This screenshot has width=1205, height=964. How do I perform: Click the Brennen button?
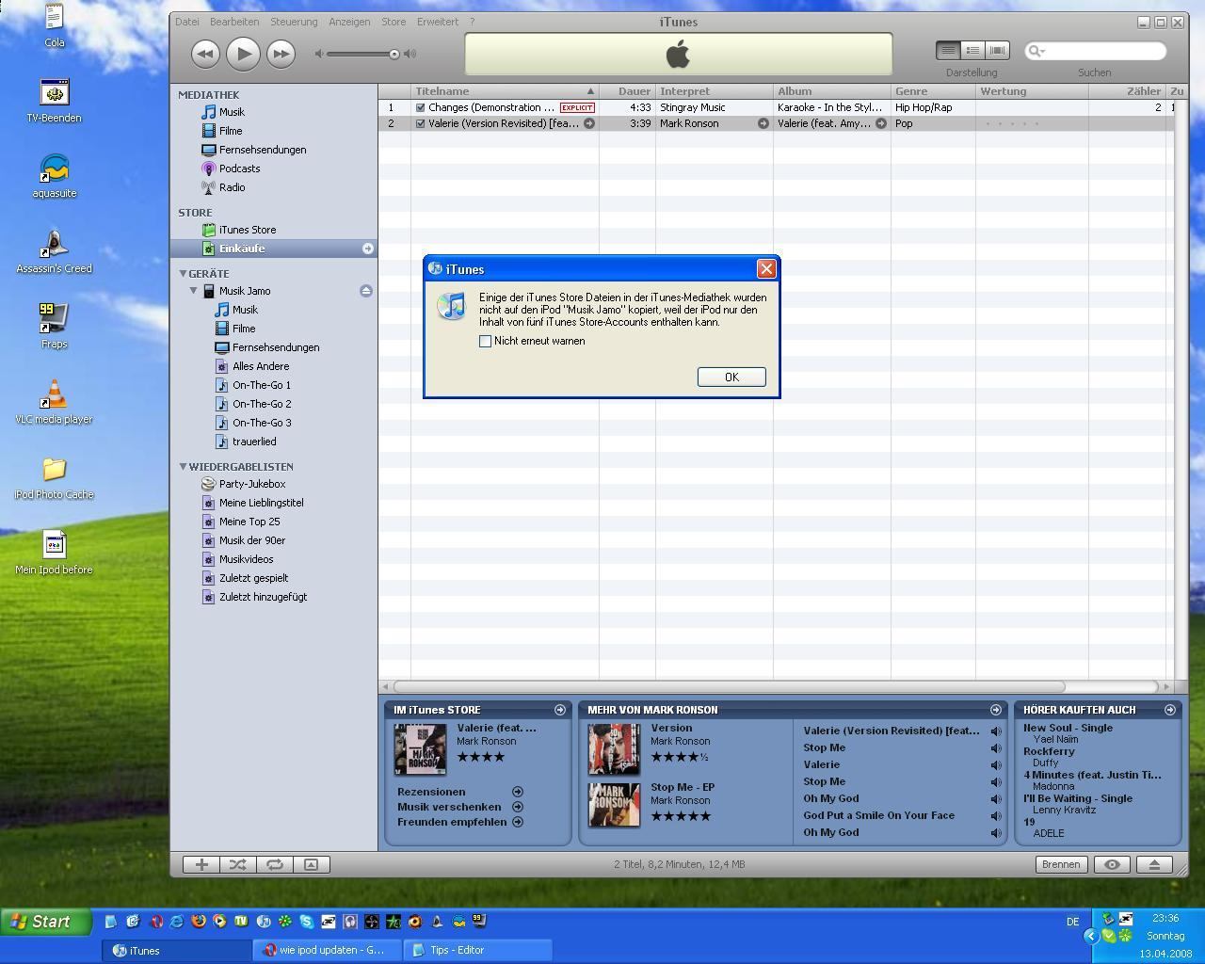[x=1061, y=864]
